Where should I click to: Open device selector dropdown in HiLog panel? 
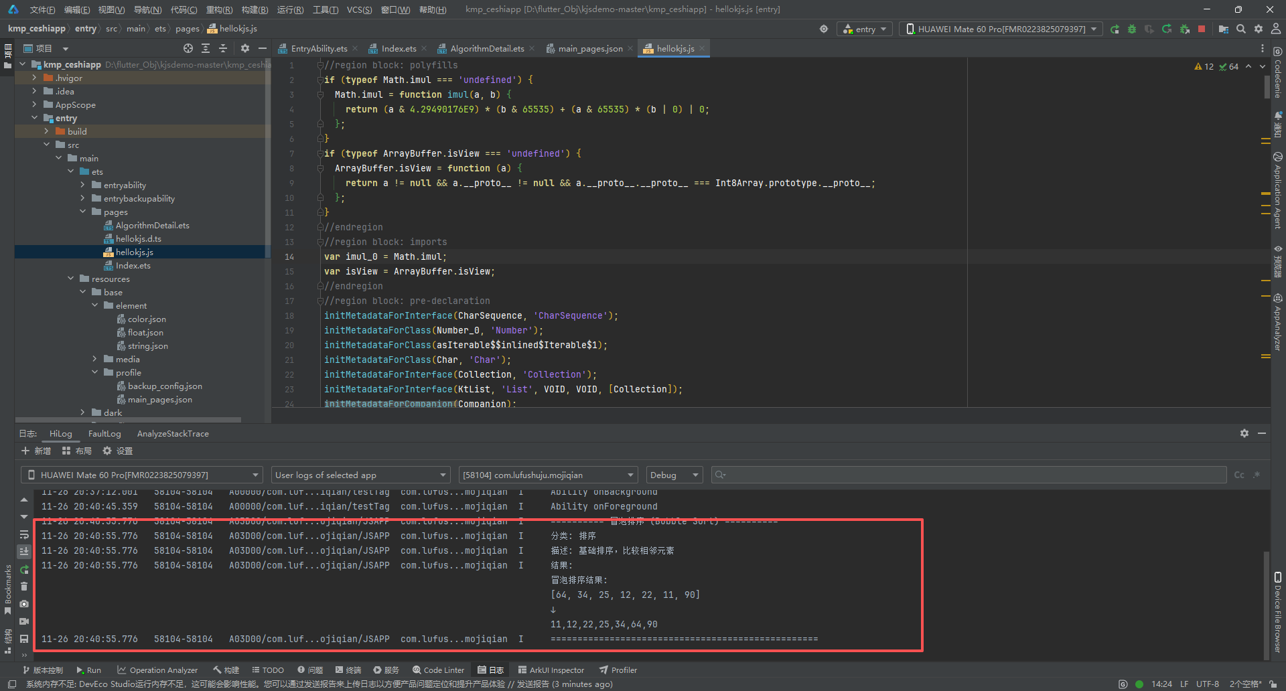click(x=141, y=475)
